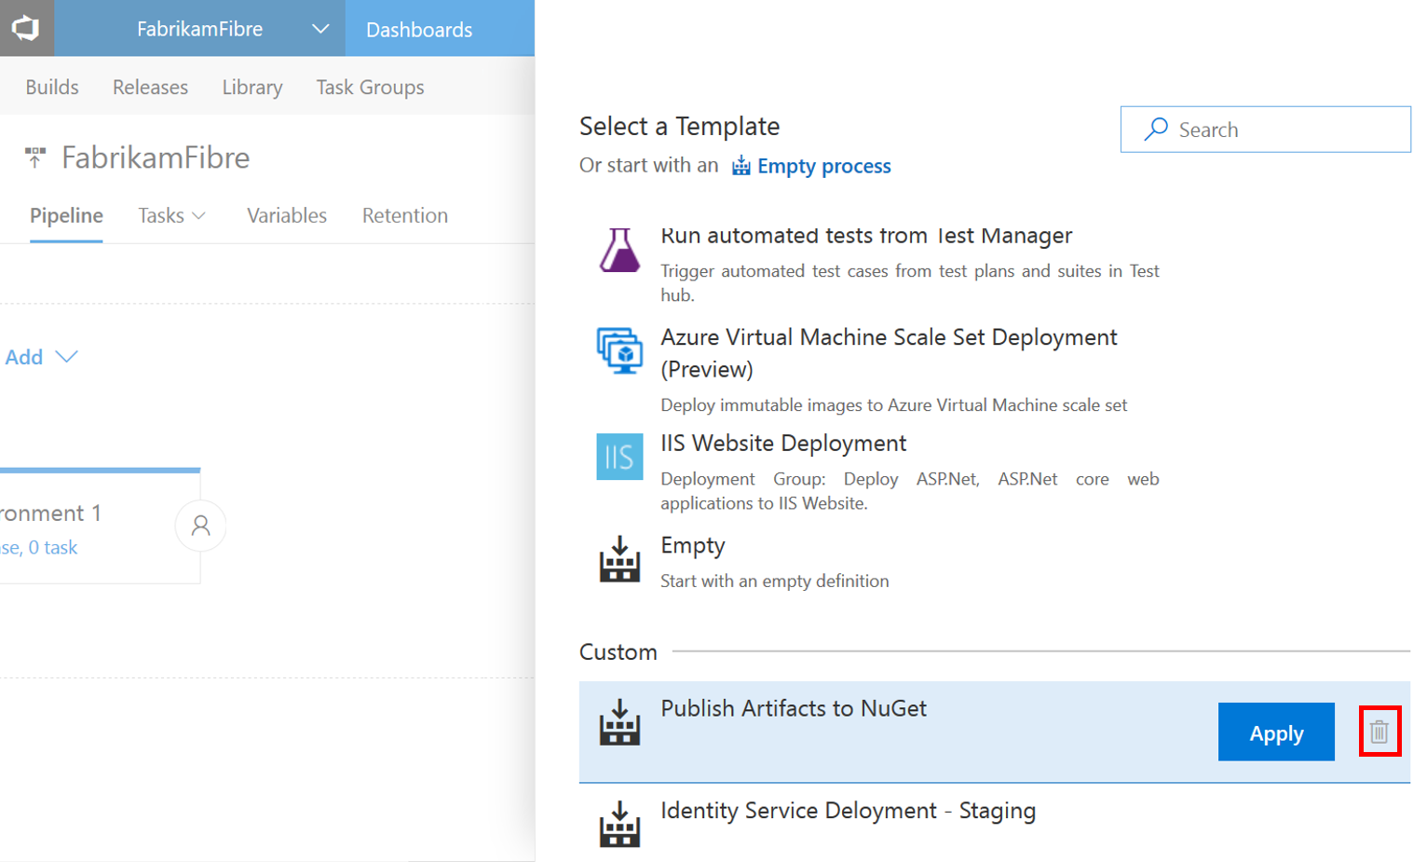The height and width of the screenshot is (862, 1427).
Task: Select the Publish Artifacts to NuGet template
Action: 794,708
